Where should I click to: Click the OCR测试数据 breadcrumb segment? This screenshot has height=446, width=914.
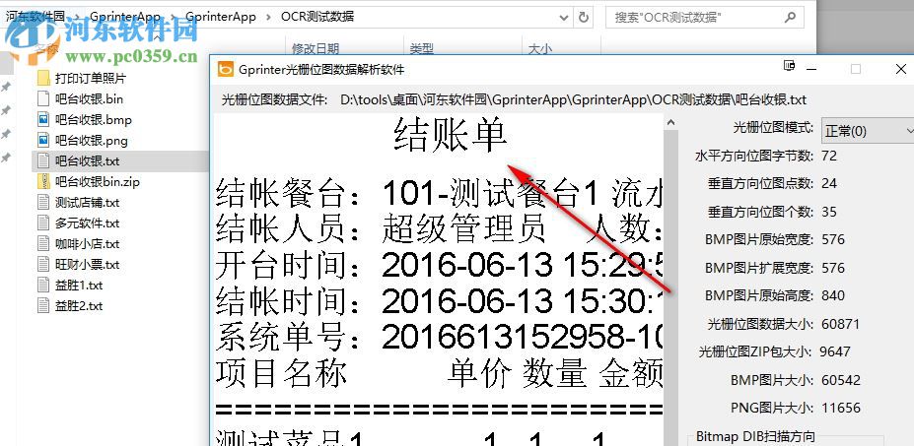tap(317, 17)
